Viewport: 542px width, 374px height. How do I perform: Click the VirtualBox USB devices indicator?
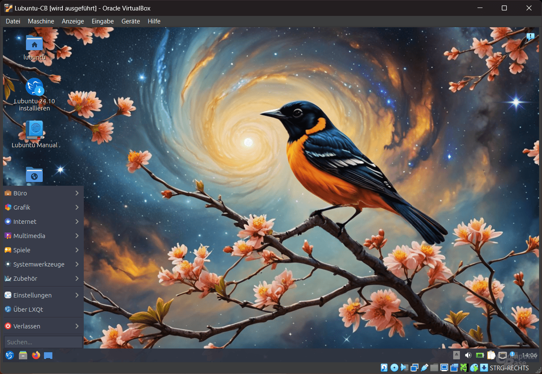(x=424, y=368)
